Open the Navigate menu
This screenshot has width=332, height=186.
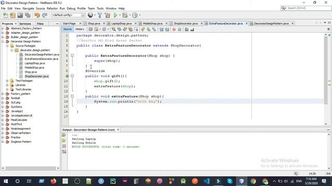pos(29,8)
